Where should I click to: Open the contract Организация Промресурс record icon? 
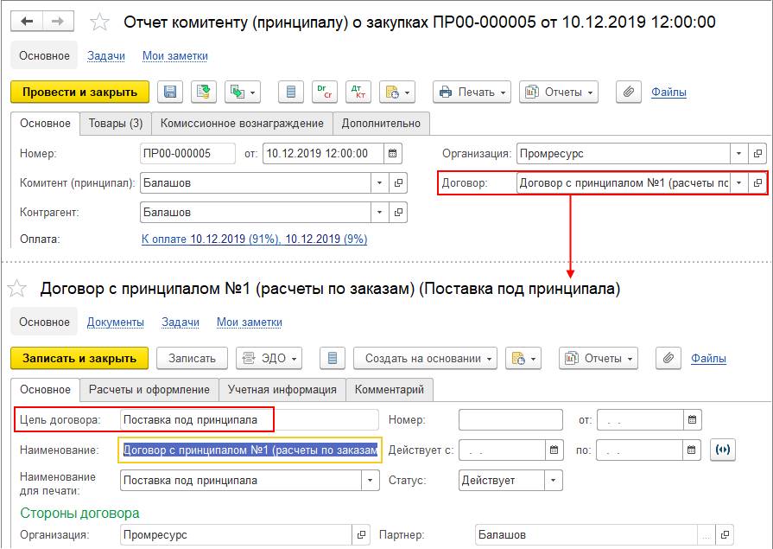tap(361, 534)
